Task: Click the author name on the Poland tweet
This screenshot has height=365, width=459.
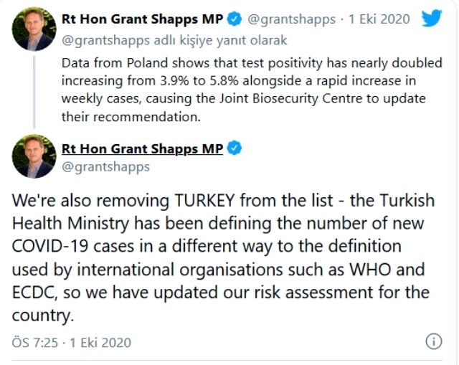Action: (143, 18)
